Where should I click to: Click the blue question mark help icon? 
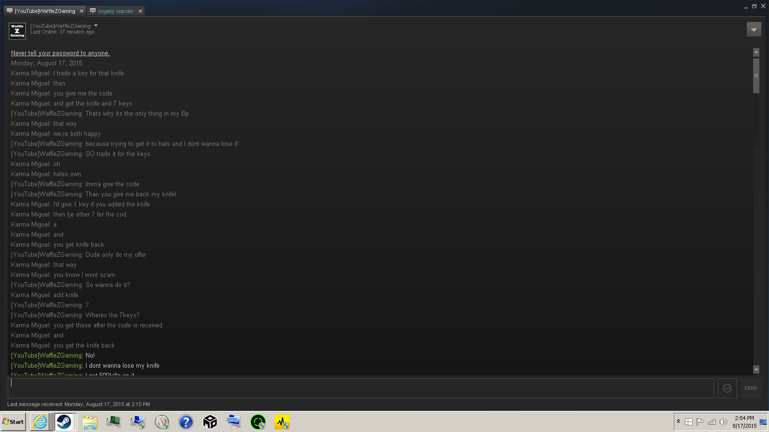click(x=186, y=422)
